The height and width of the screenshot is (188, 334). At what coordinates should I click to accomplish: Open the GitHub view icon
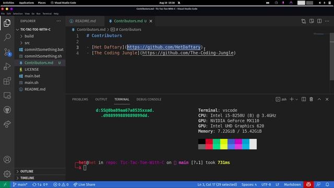pos(7,110)
